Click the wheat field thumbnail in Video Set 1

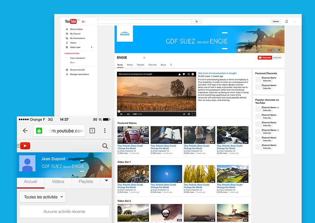coord(199,174)
